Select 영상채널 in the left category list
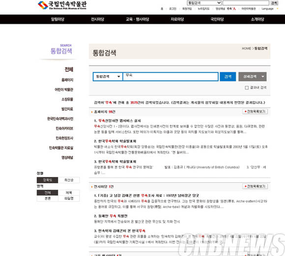Viewport: 285px width, 256px height. (x=67, y=157)
